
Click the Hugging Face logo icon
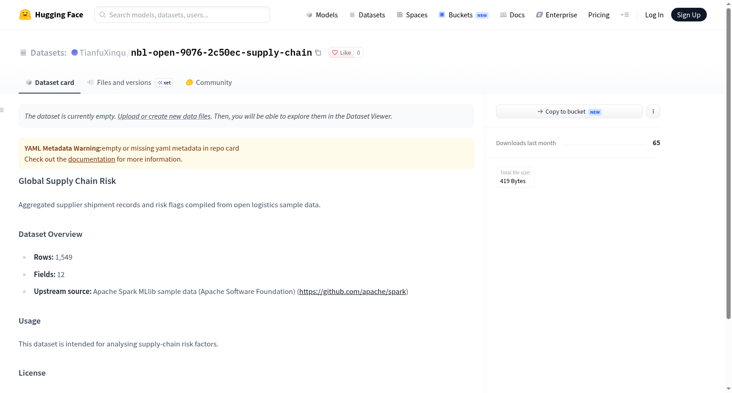(25, 15)
